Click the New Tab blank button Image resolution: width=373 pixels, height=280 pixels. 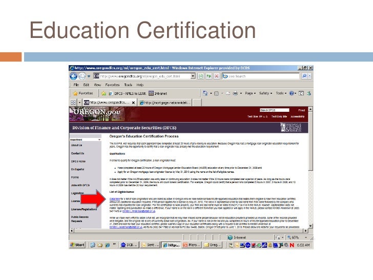click(197, 103)
